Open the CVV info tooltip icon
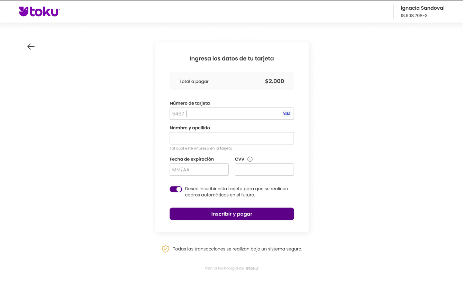463x302 pixels. (x=250, y=159)
